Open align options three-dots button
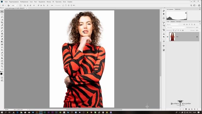The height and width of the screenshot is (114, 202). (52, 5)
